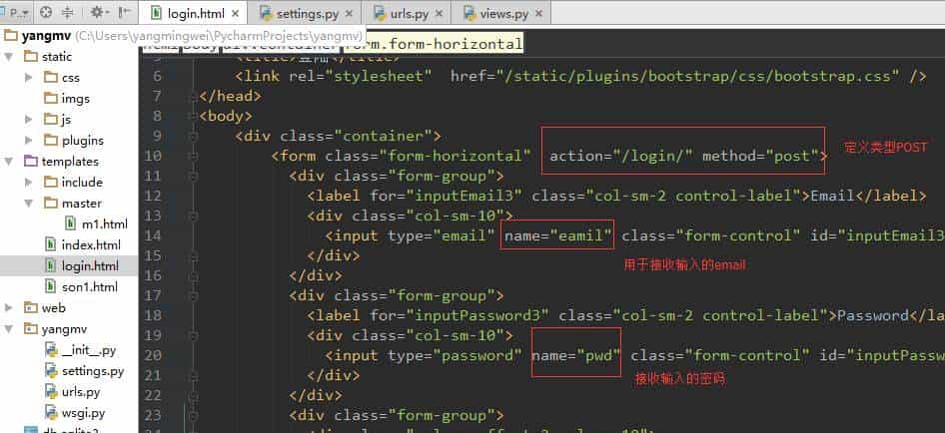Switch to the settings.py editor tab

tap(306, 13)
